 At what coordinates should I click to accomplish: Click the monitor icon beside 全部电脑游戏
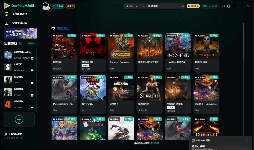pyautogui.click(x=7, y=14)
